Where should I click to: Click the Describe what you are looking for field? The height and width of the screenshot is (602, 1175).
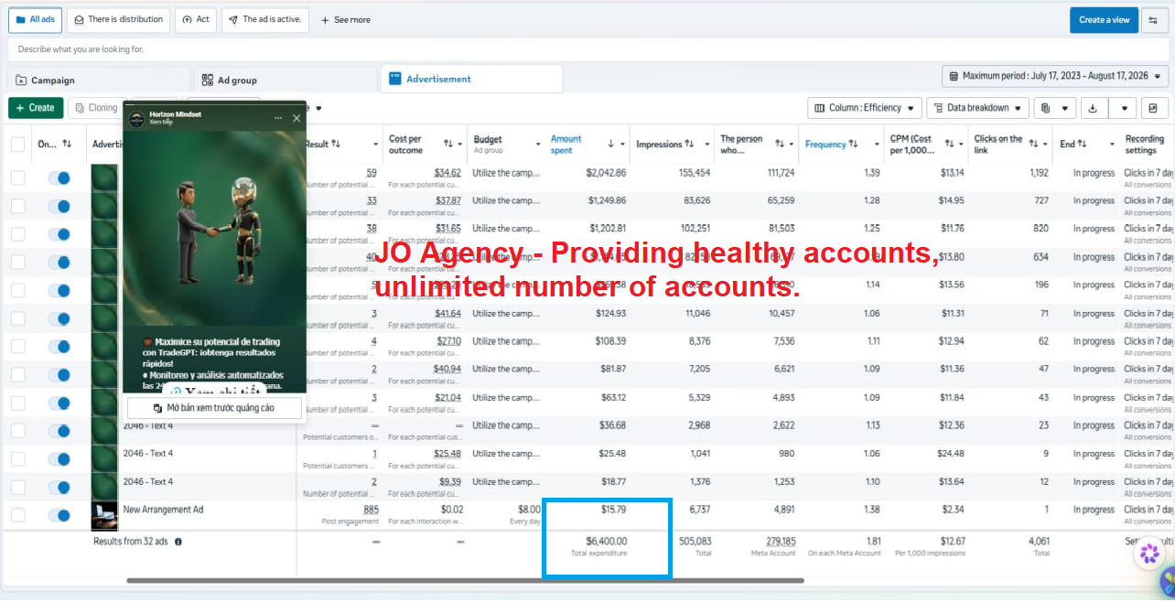click(587, 49)
